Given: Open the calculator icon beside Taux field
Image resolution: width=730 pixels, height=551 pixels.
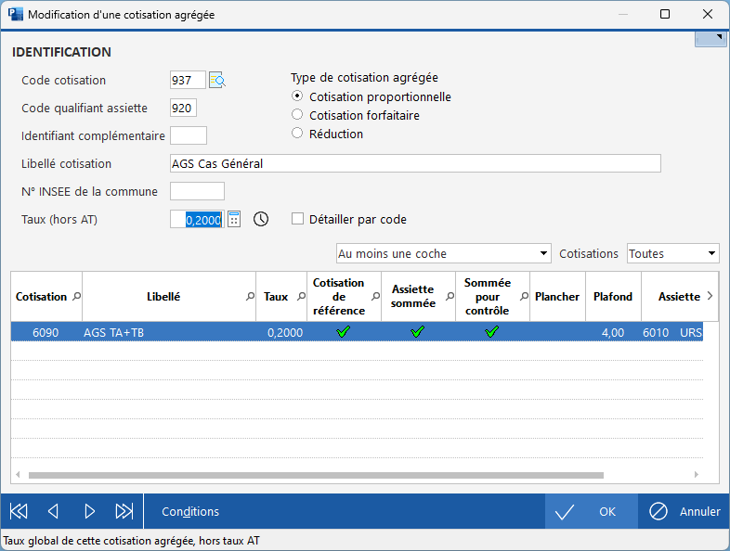Looking at the screenshot, I should (x=234, y=220).
